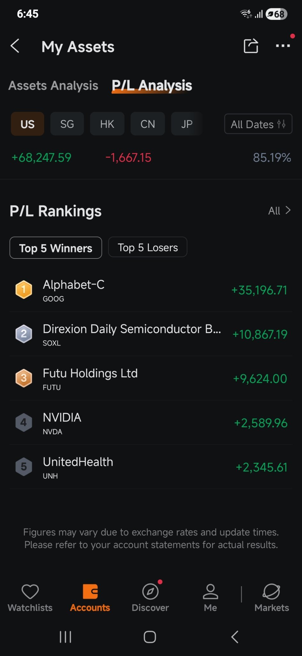
Task: Tap the Android recent apps button
Action: click(66, 637)
